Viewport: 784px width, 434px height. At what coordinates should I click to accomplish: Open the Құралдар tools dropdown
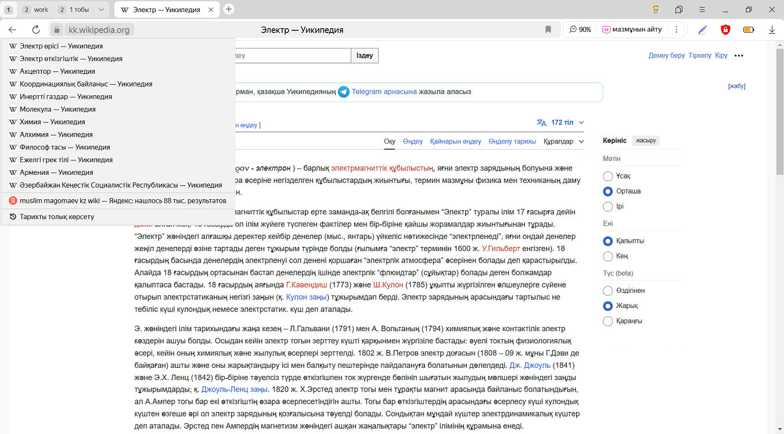[x=563, y=142]
